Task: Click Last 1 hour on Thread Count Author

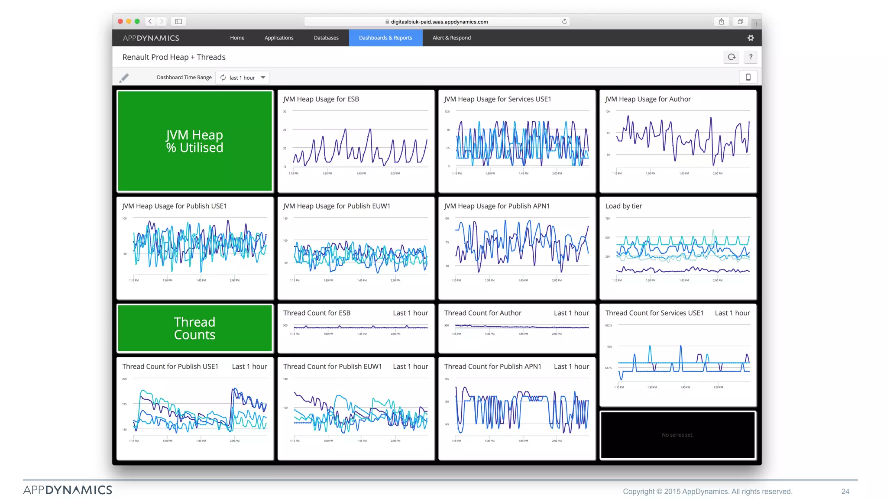Action: click(571, 313)
